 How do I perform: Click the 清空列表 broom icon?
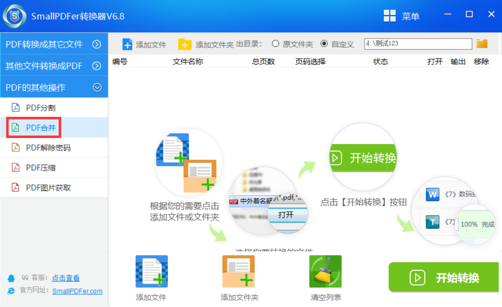(325, 271)
